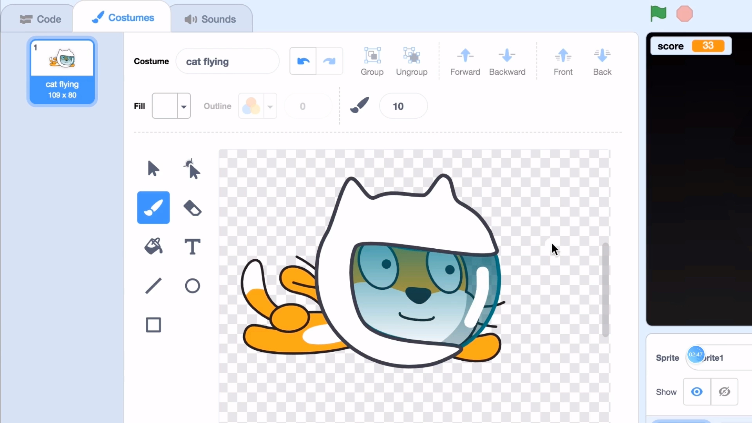Activate the Reshape tool
Image resolution: width=752 pixels, height=423 pixels.
pyautogui.click(x=192, y=168)
